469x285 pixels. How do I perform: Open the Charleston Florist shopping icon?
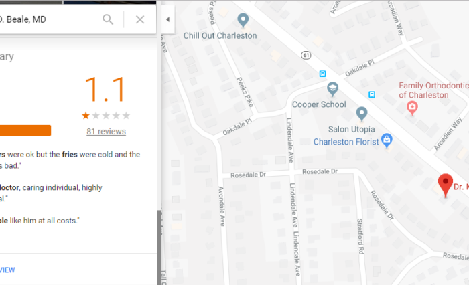pos(387,140)
